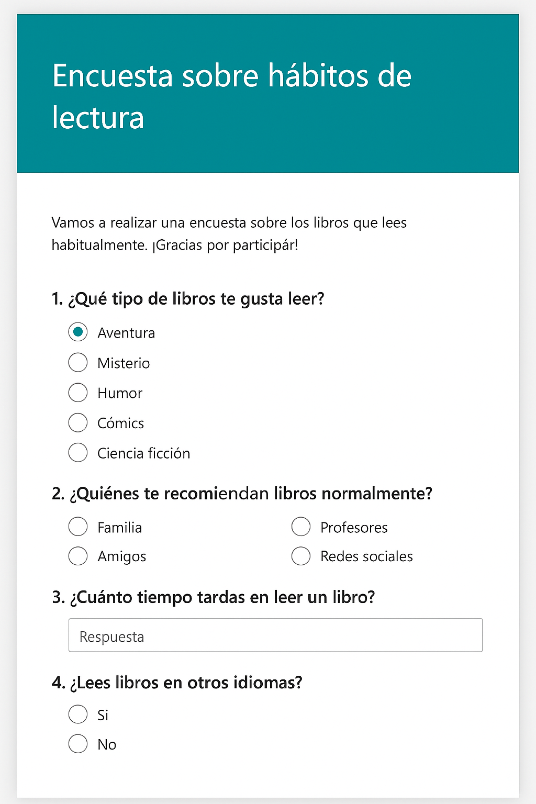
Task: Pick the Profesores option
Action: [x=301, y=527]
